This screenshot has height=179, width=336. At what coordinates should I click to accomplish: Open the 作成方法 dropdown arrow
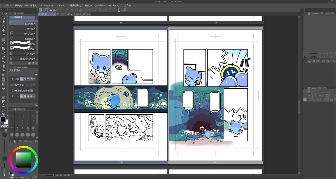coord(34,79)
